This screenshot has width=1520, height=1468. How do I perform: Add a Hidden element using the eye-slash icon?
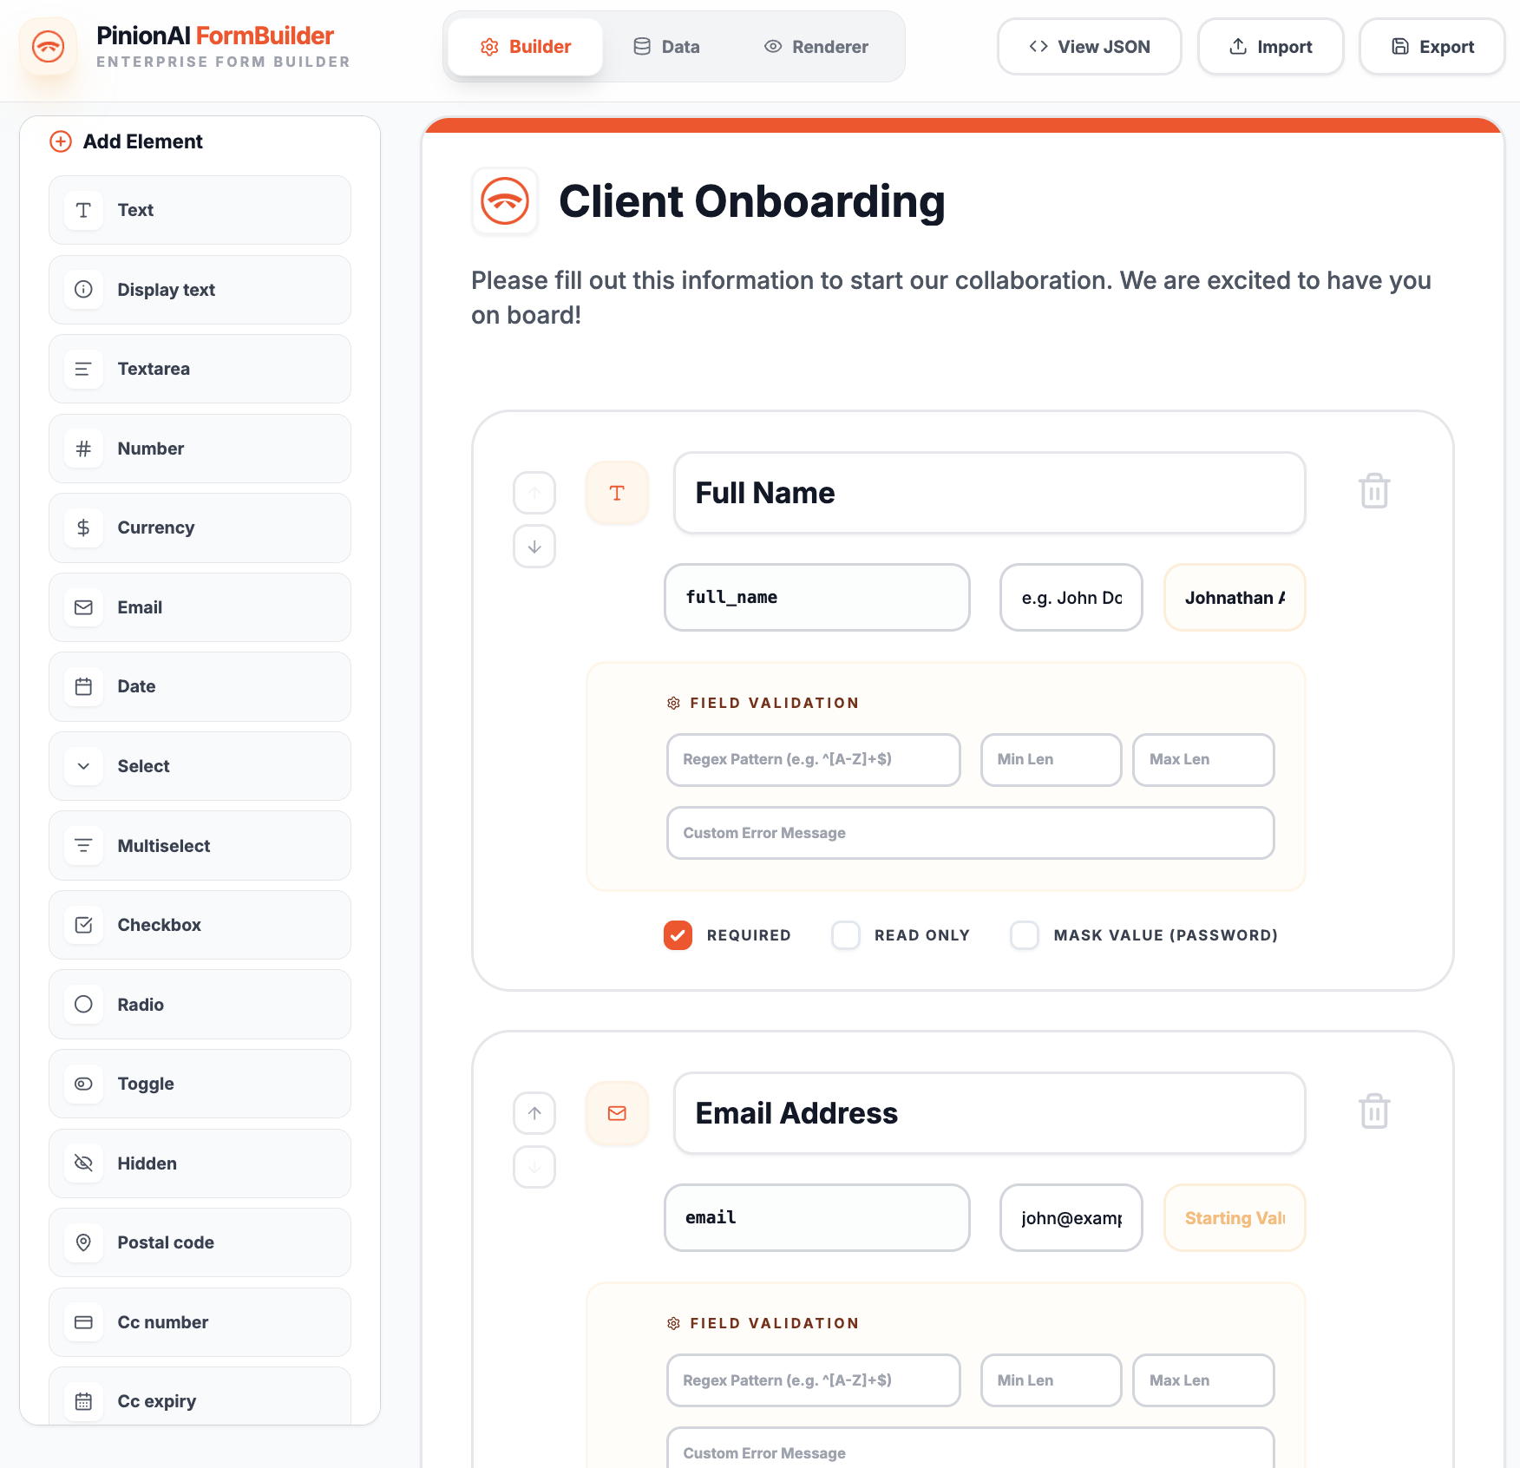tap(199, 1163)
